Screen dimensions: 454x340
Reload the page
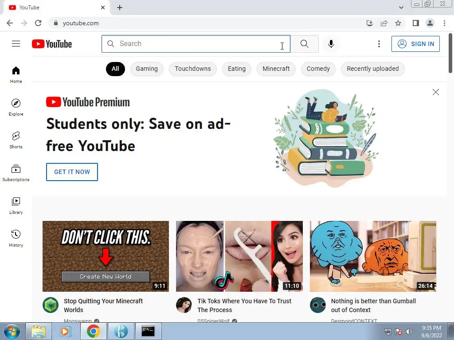pyautogui.click(x=38, y=23)
